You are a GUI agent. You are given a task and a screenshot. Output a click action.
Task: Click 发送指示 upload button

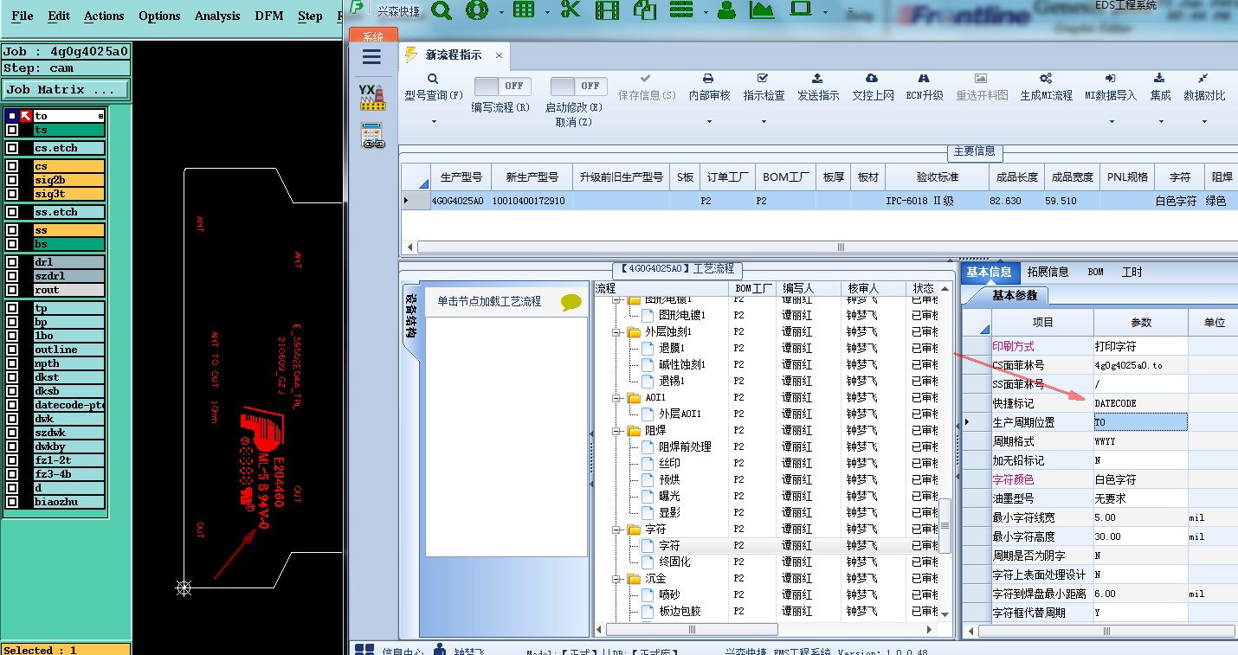pos(818,87)
